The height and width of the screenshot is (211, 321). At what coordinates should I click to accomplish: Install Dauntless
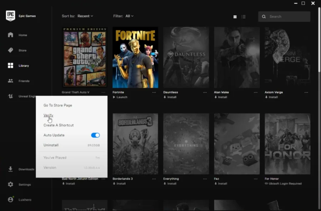click(x=170, y=97)
